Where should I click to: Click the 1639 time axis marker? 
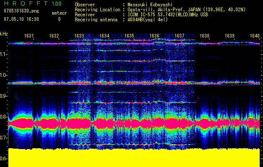tap(230, 35)
